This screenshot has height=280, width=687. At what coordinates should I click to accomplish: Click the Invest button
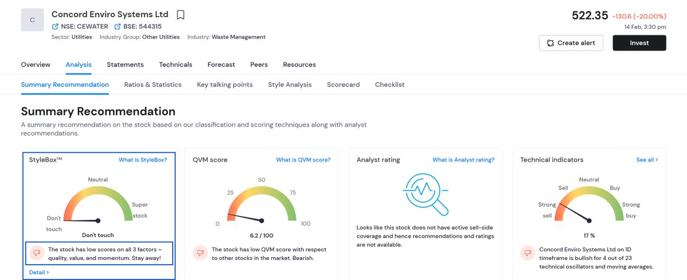coord(639,43)
